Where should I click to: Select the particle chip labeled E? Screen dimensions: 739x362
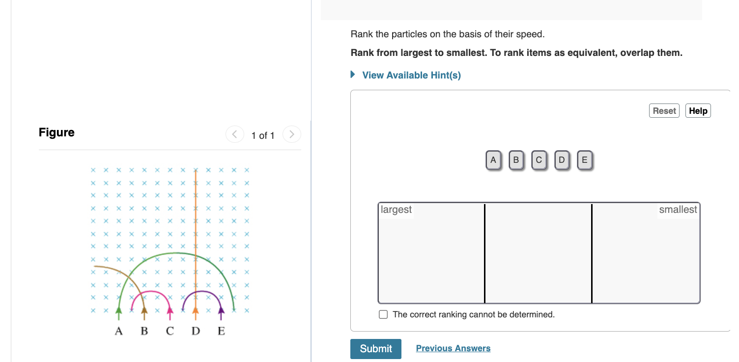point(584,159)
